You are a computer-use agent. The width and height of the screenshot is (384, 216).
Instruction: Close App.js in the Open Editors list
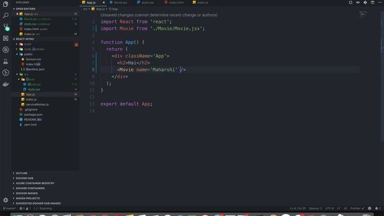(x=17, y=14)
